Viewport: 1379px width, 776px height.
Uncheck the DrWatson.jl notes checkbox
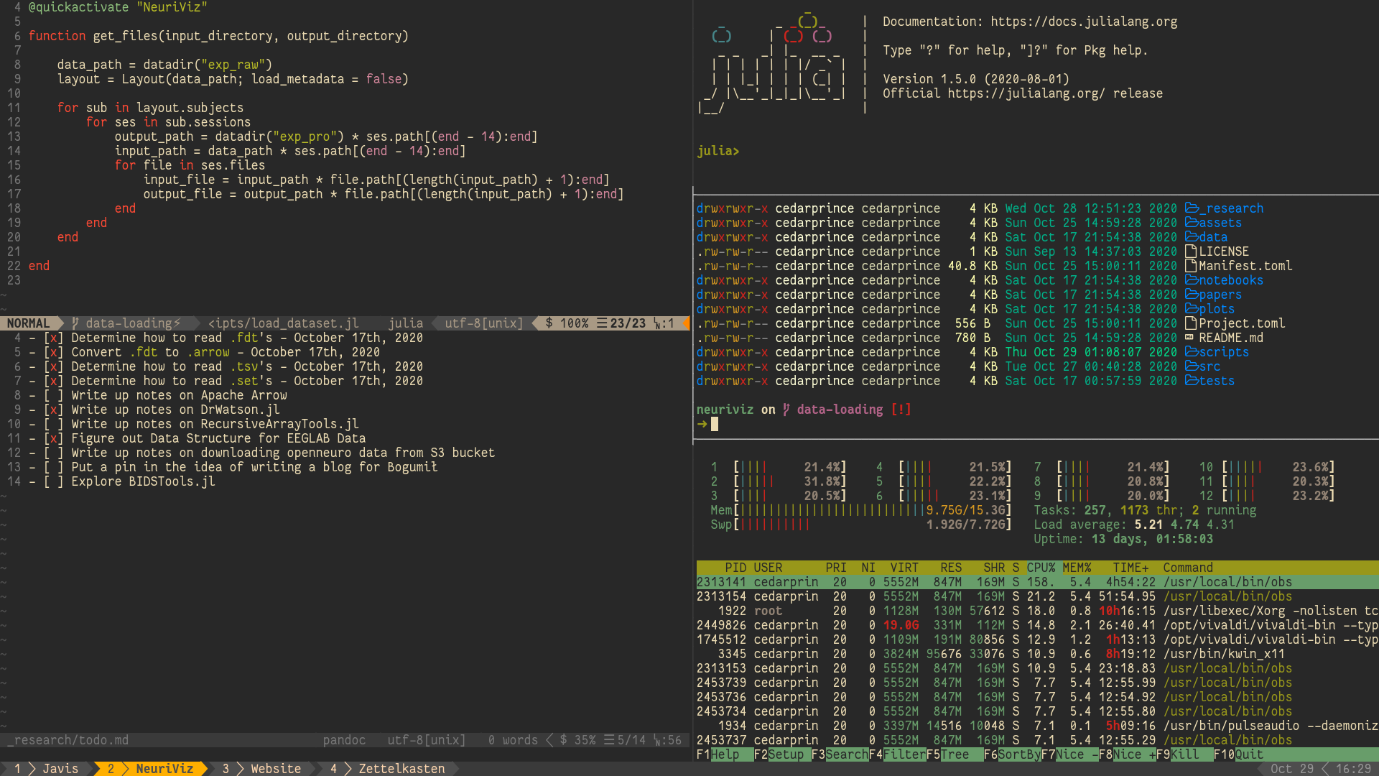[53, 410]
